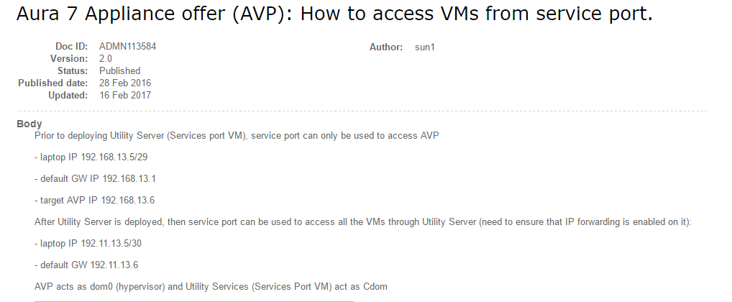Click the Author label
This screenshot has width=732, height=302.
click(386, 47)
